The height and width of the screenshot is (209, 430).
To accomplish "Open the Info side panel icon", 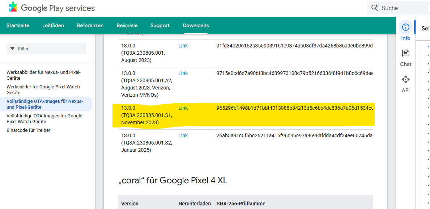I will pos(406,28).
